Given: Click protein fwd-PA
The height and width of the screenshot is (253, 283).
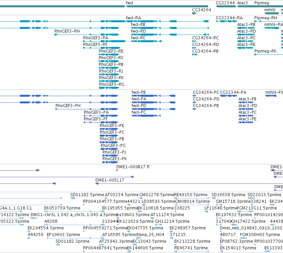Looking at the screenshot, I should tap(139, 99).
